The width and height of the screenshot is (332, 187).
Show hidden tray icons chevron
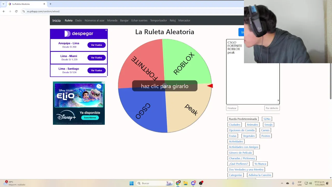click(x=282, y=183)
